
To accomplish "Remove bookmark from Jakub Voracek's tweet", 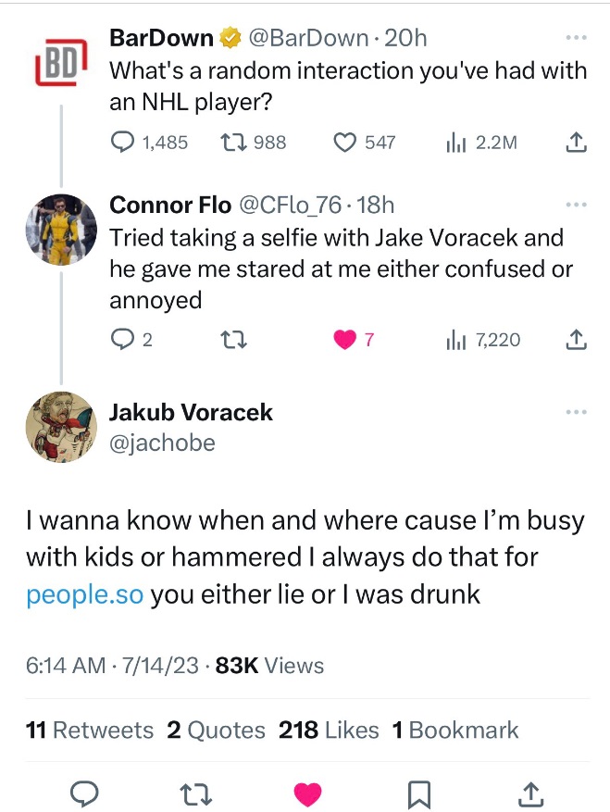I will tap(418, 793).
